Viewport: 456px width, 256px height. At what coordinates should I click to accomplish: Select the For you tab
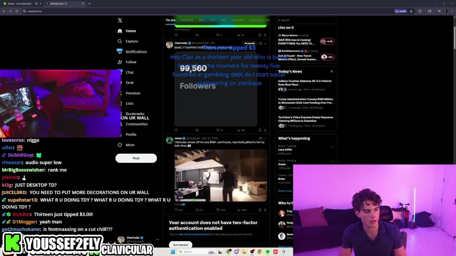coord(171,20)
